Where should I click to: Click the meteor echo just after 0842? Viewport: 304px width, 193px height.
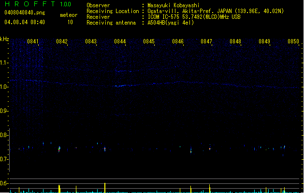click(x=59, y=149)
